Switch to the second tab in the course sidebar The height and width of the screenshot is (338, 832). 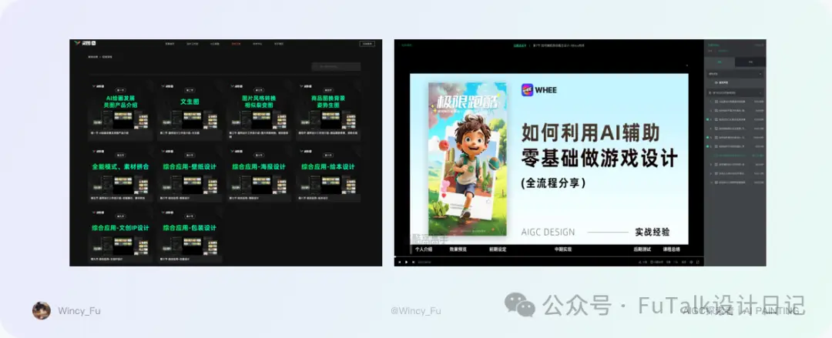750,62
